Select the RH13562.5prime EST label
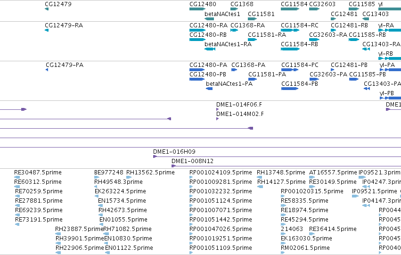Viewport: 401px width, 255px height. [150, 173]
